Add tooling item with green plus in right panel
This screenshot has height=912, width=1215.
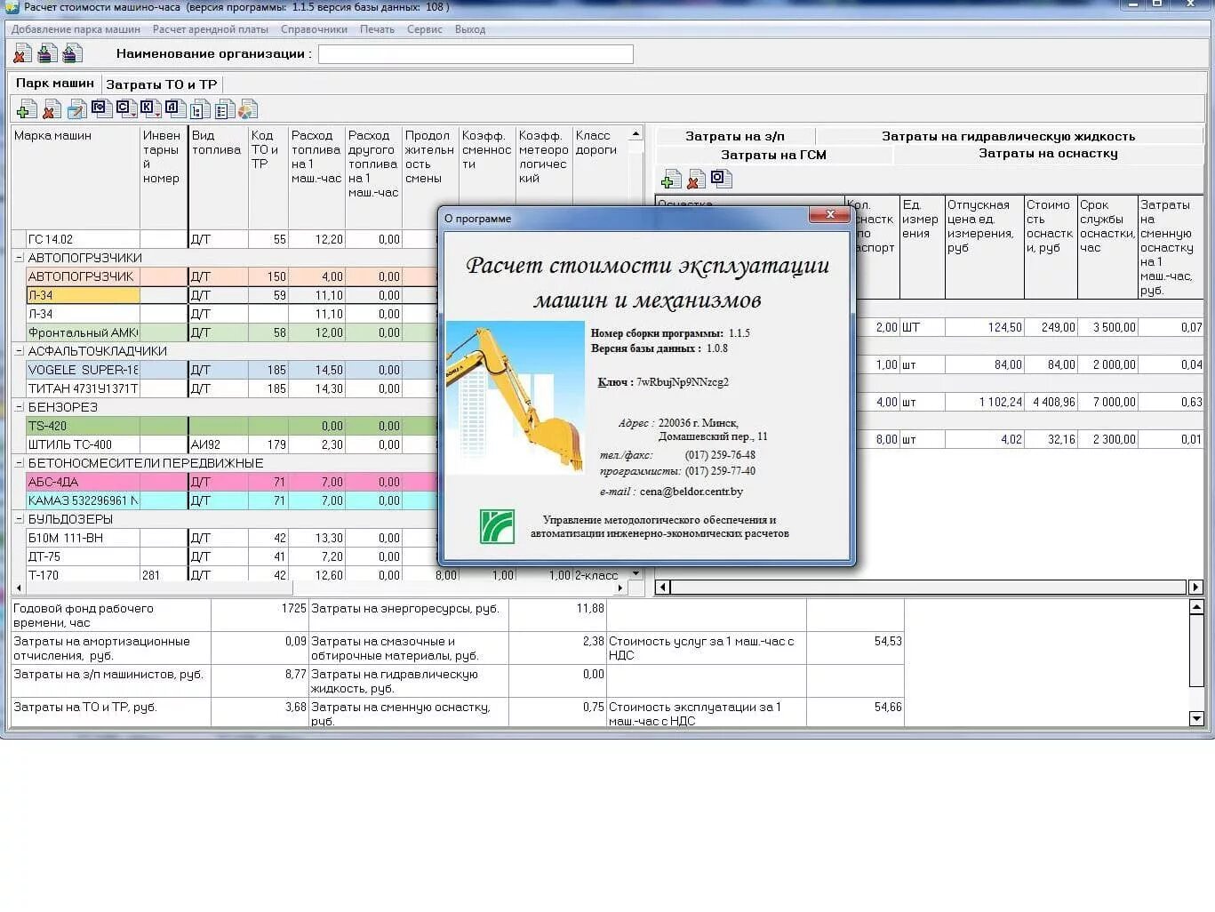click(672, 179)
